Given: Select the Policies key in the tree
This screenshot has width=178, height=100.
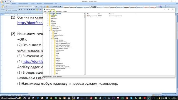Looking at the screenshot, I should coord(56,37).
